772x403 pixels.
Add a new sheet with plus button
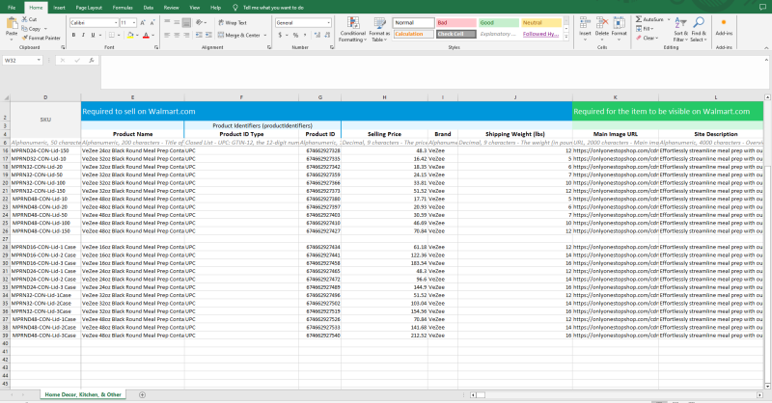pyautogui.click(x=142, y=394)
